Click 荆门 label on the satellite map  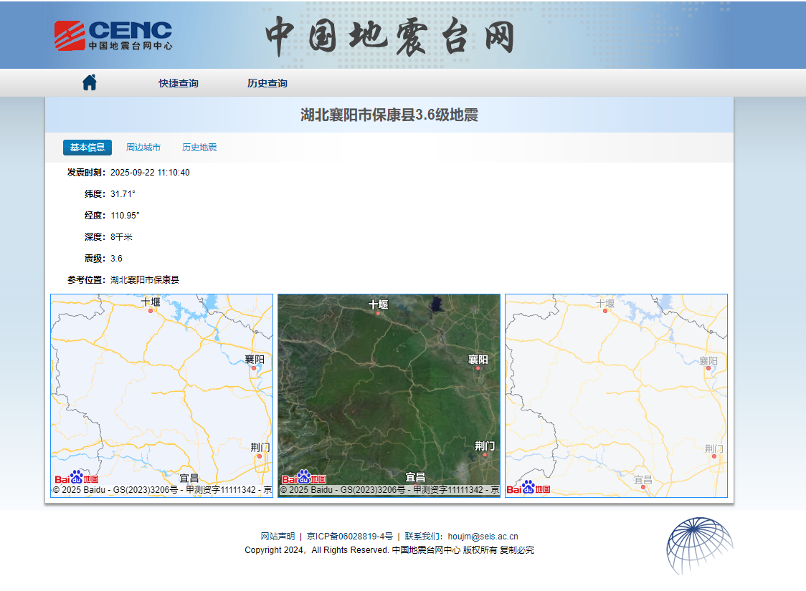coord(485,446)
